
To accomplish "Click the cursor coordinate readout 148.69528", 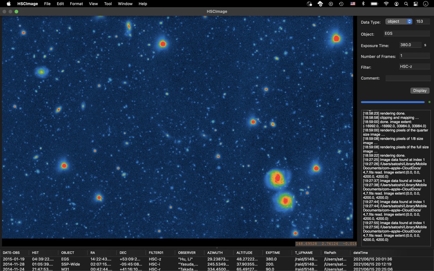I will click(x=307, y=244).
